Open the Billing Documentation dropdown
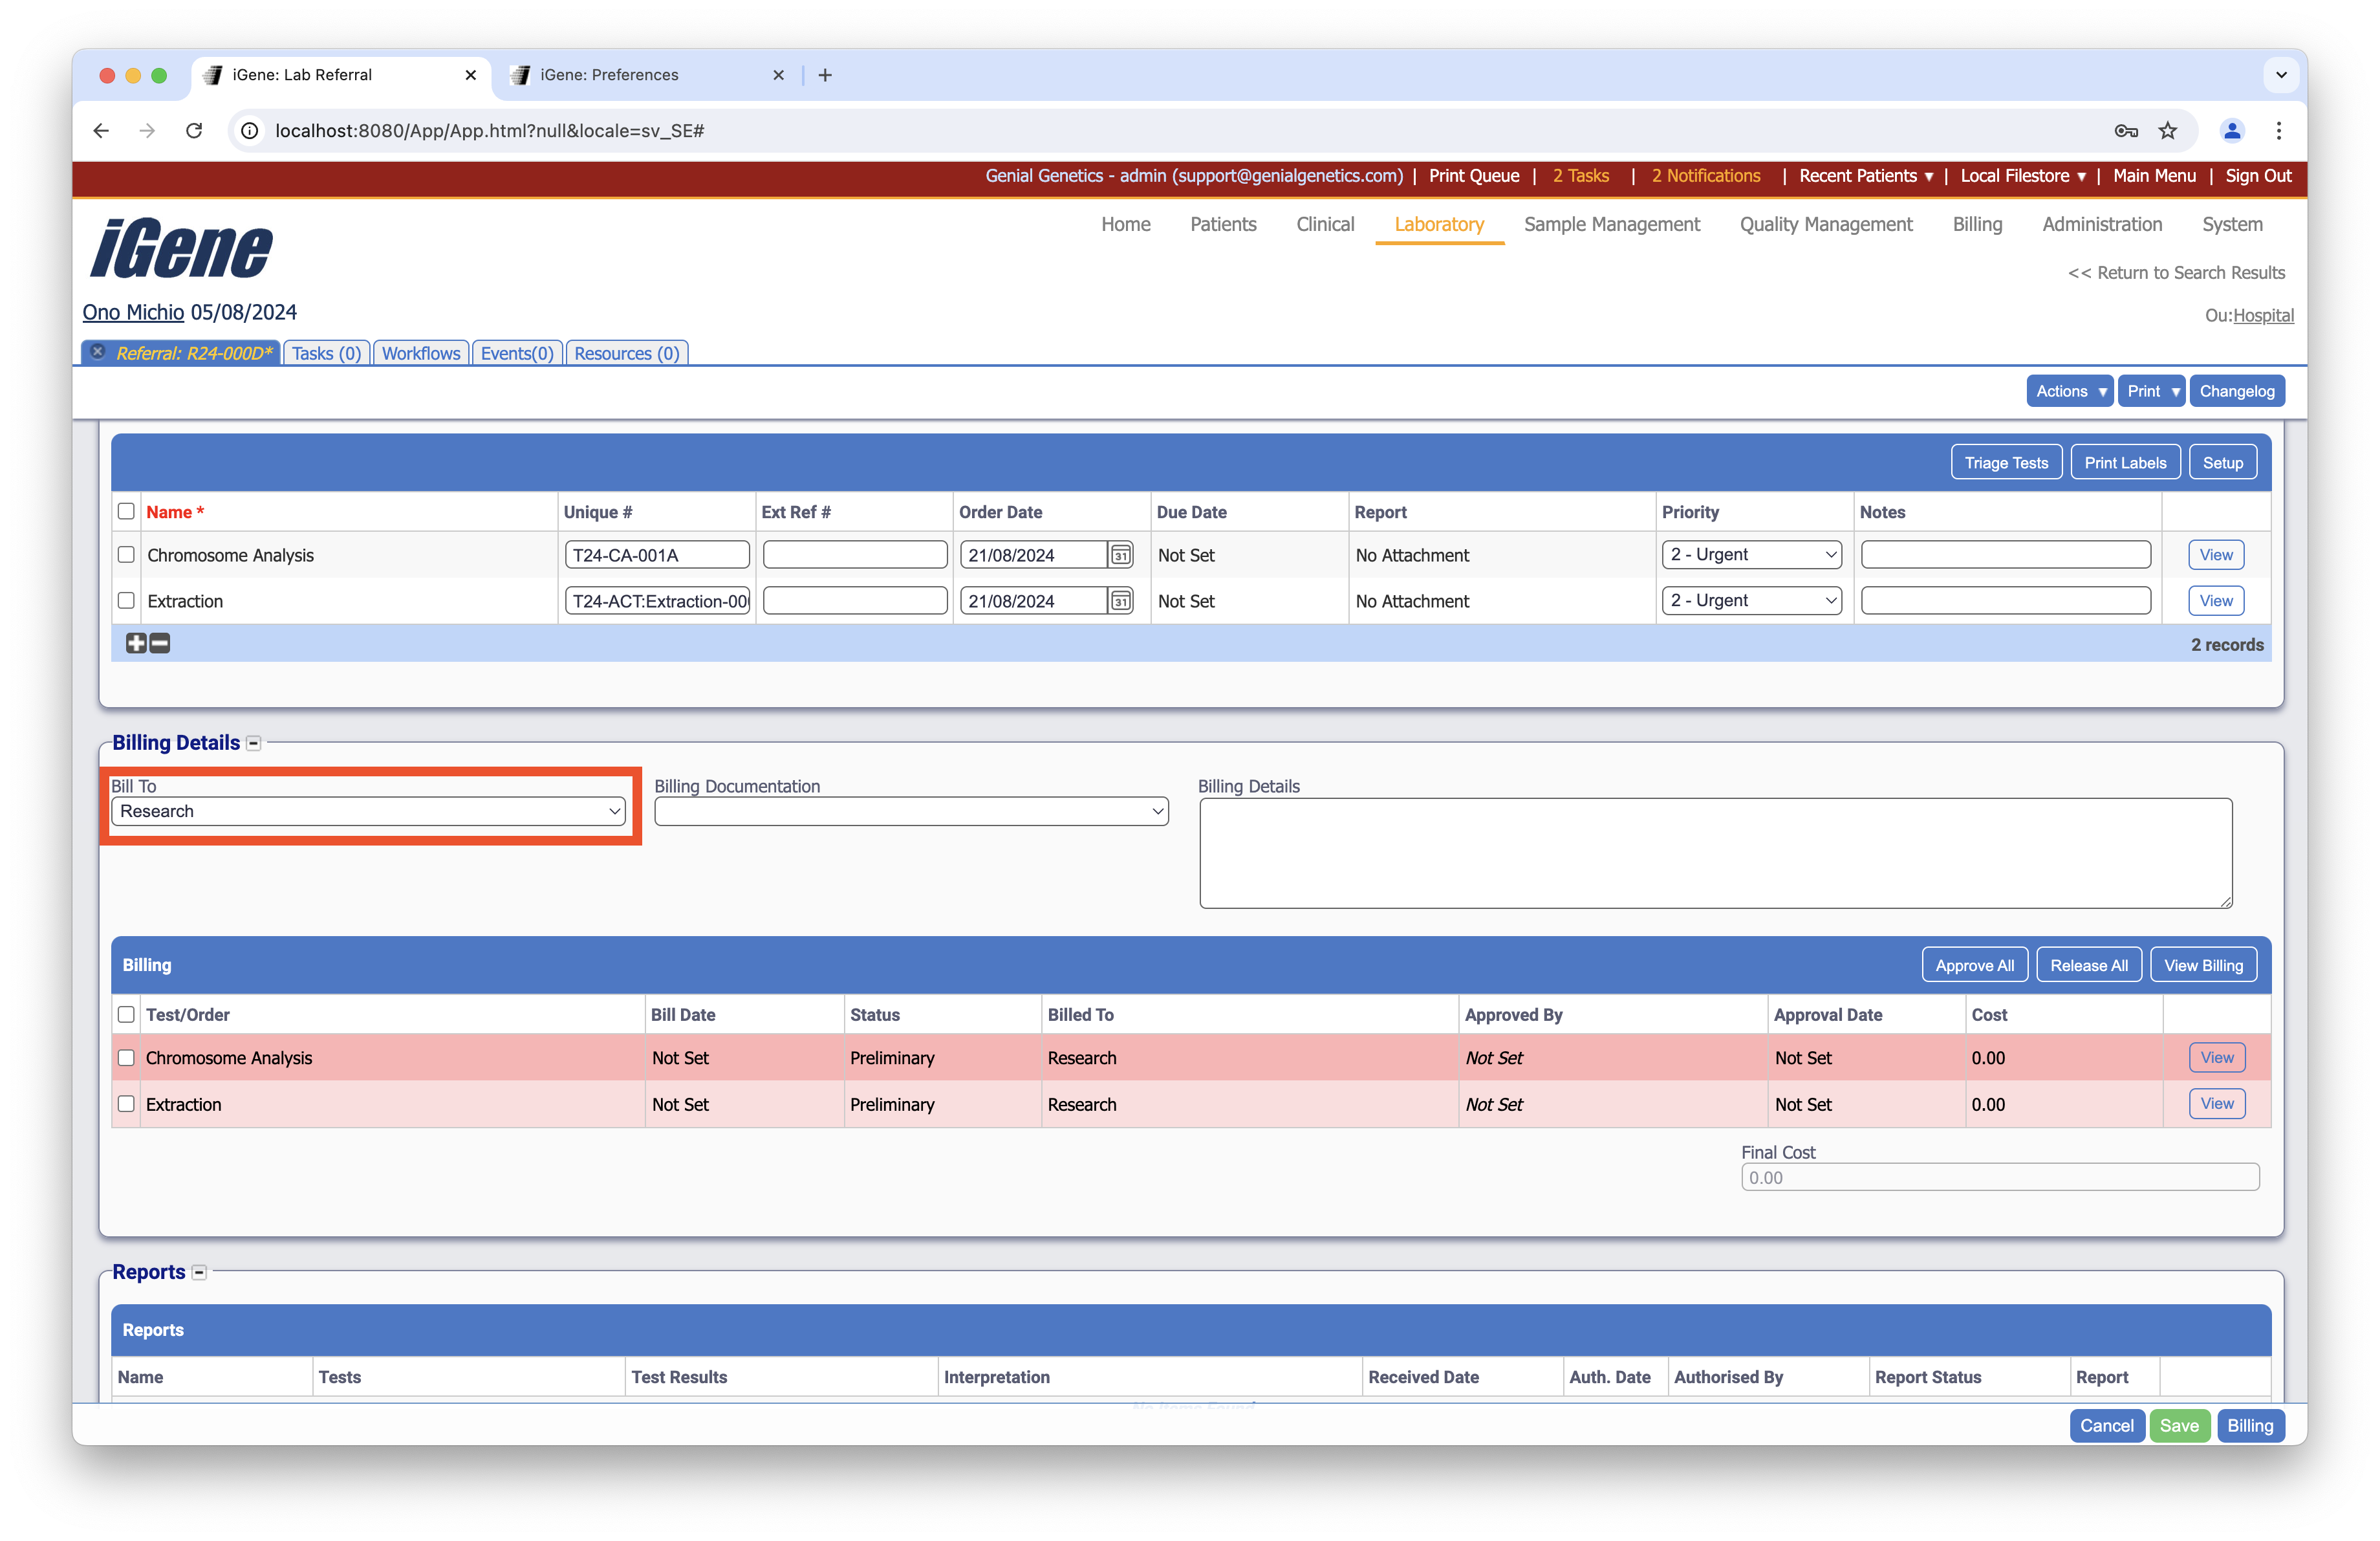2380x1541 pixels. (x=911, y=811)
